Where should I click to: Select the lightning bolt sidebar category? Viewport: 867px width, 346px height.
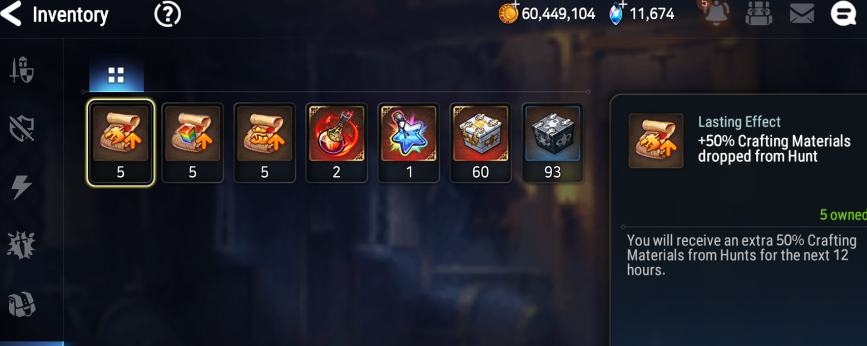coord(22,187)
